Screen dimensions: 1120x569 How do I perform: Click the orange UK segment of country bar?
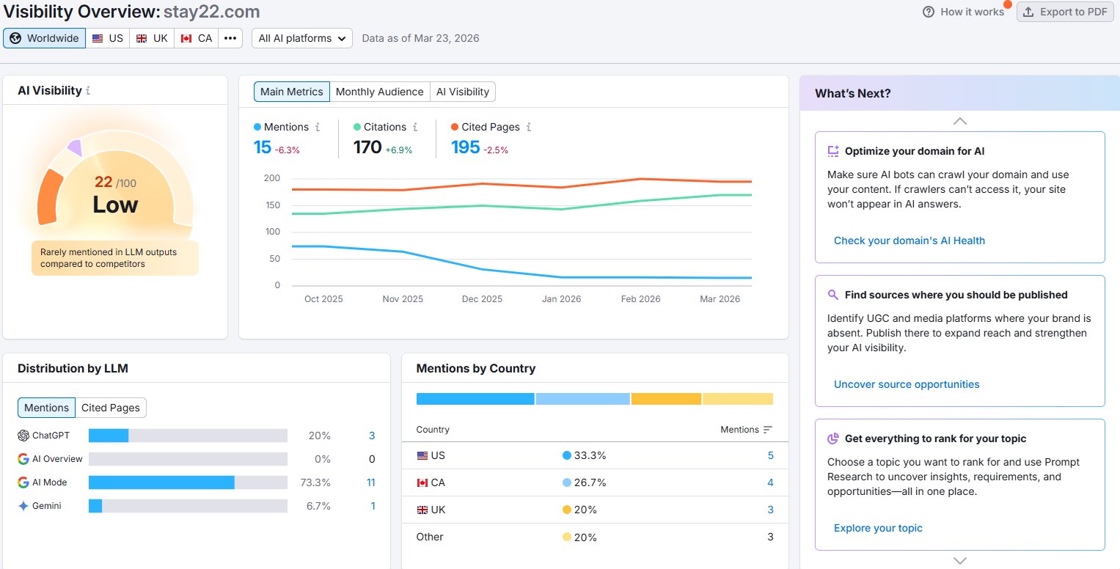[x=666, y=399]
